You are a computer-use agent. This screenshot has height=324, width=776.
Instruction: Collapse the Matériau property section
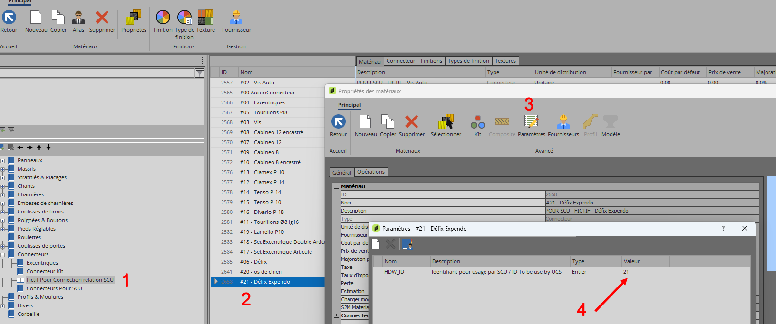[337, 186]
